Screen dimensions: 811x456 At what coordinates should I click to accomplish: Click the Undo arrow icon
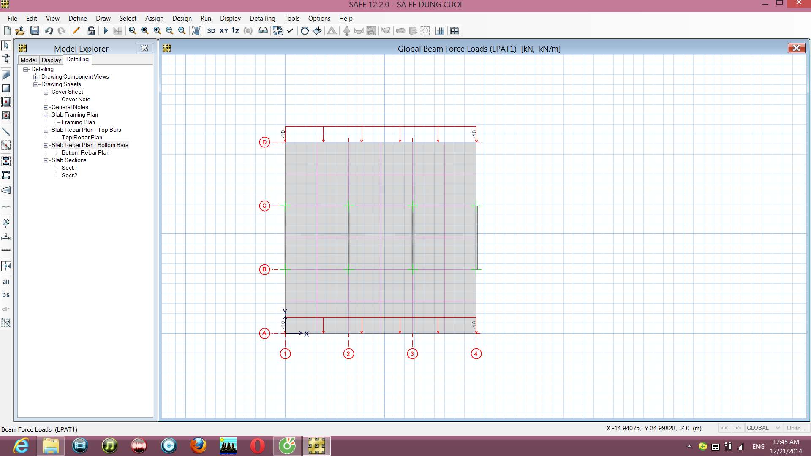coord(49,31)
